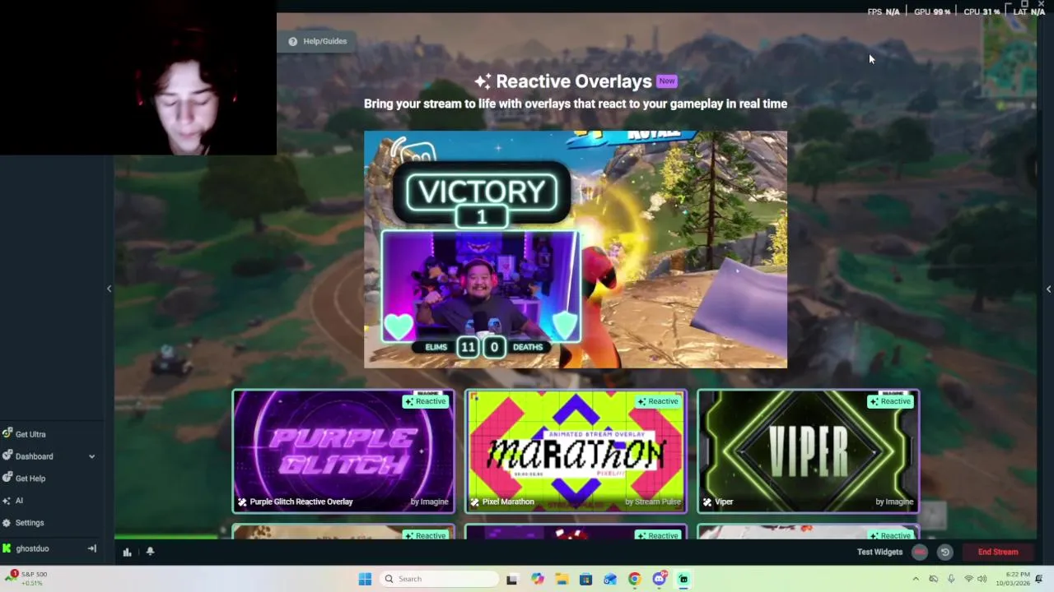The image size is (1054, 592).
Task: Click the OneDrive cloud tray icon
Action: (933, 579)
